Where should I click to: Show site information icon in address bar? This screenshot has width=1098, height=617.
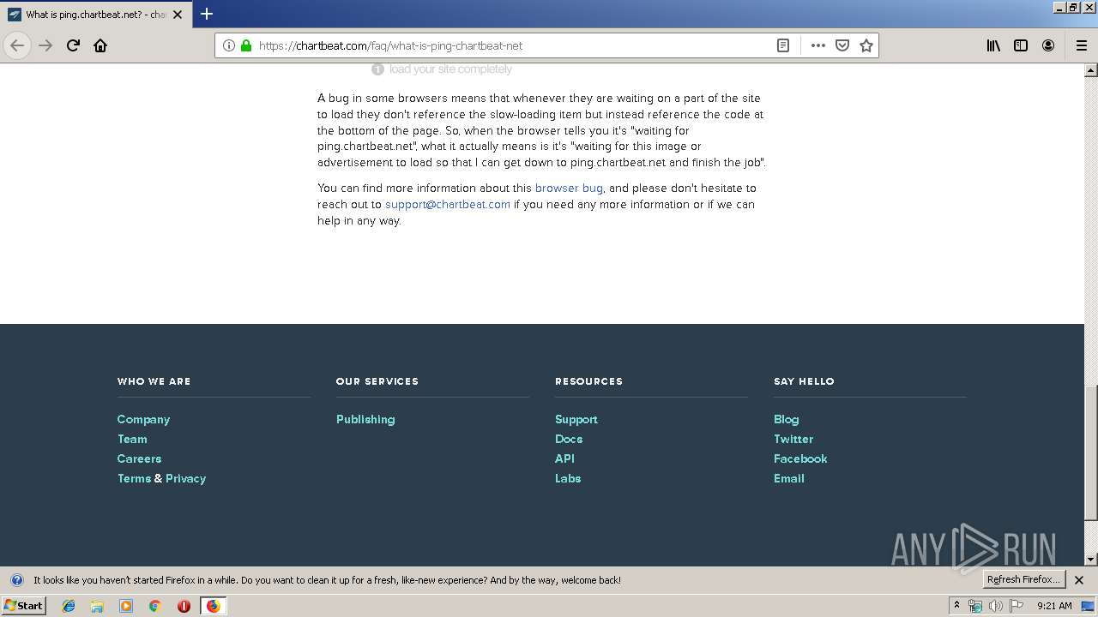point(229,45)
